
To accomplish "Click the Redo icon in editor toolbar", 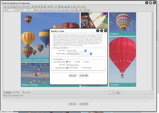I will [x=28, y=7].
